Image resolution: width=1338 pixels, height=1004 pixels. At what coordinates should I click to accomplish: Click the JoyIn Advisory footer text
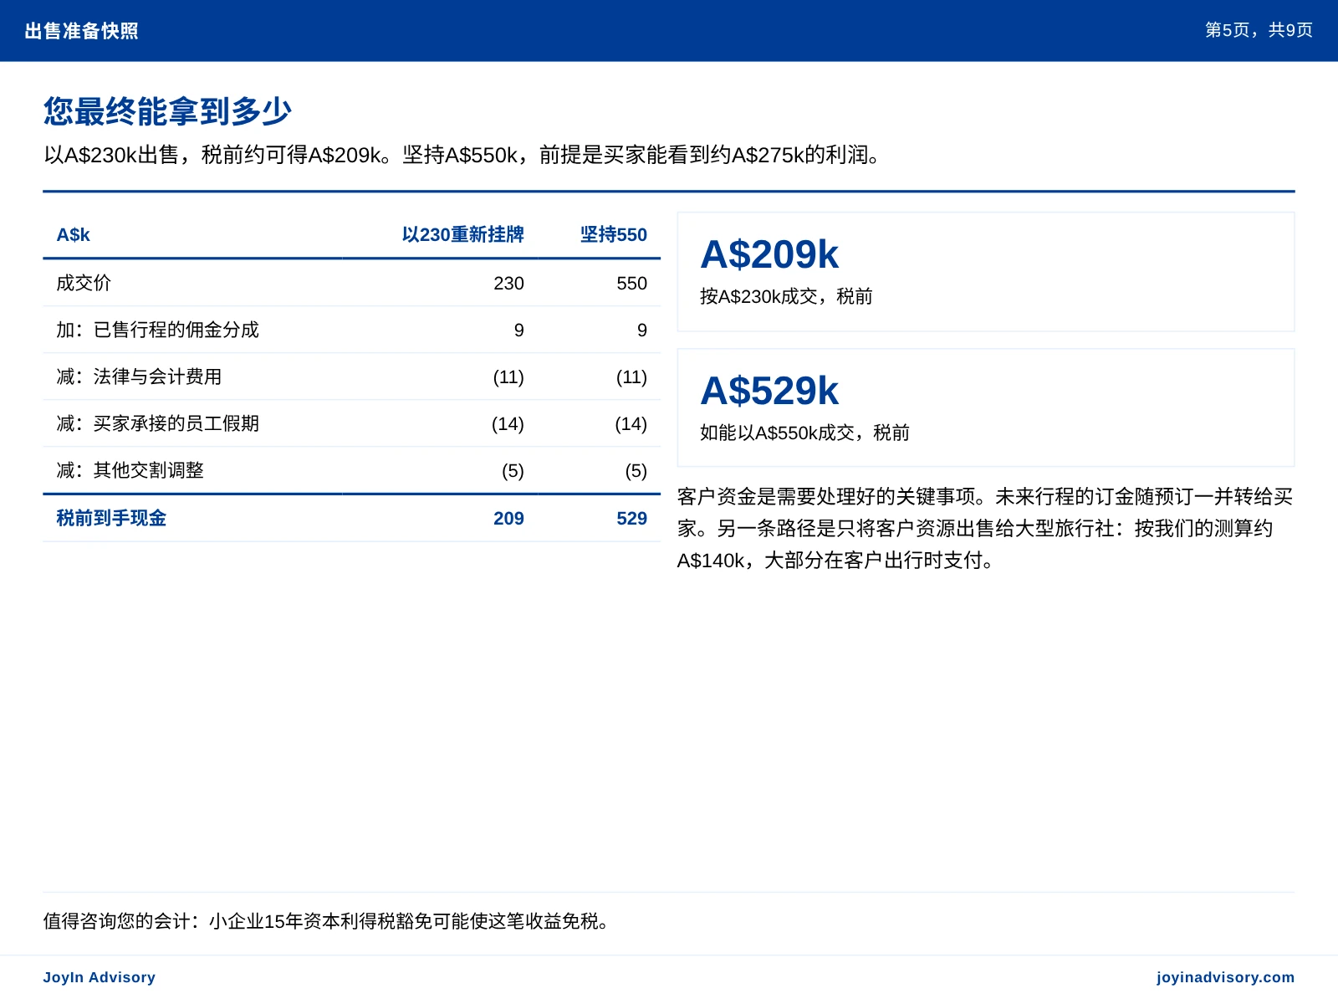click(x=100, y=977)
